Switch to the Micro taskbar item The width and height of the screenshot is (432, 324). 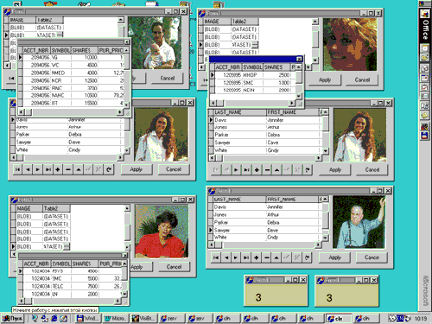tap(116, 319)
